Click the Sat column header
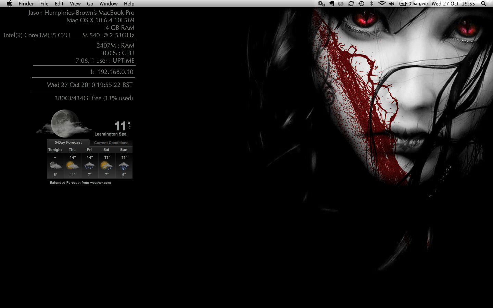493x308 pixels. (106, 150)
